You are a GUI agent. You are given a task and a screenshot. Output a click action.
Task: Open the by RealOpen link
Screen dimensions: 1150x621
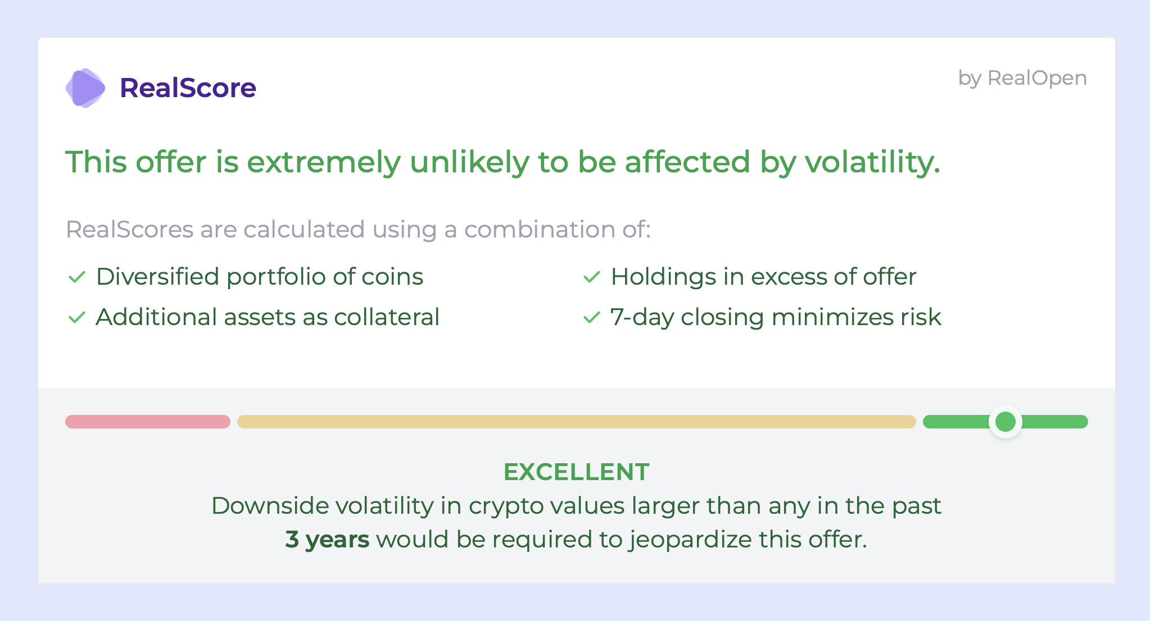click(x=1022, y=78)
